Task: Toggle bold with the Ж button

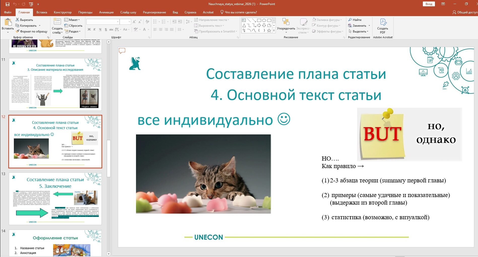Action: pos(89,30)
